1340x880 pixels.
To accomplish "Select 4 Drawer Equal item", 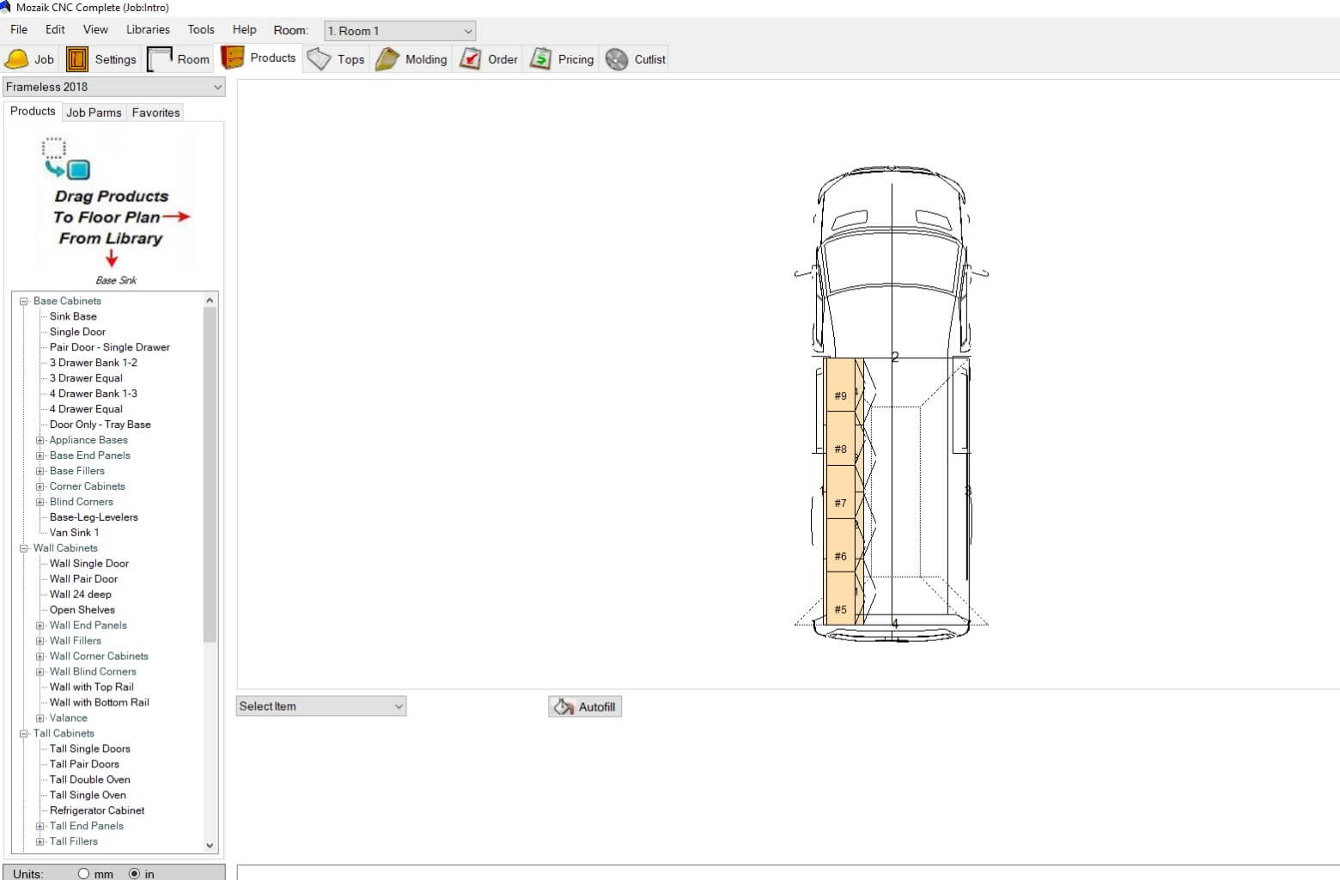I will point(86,409).
